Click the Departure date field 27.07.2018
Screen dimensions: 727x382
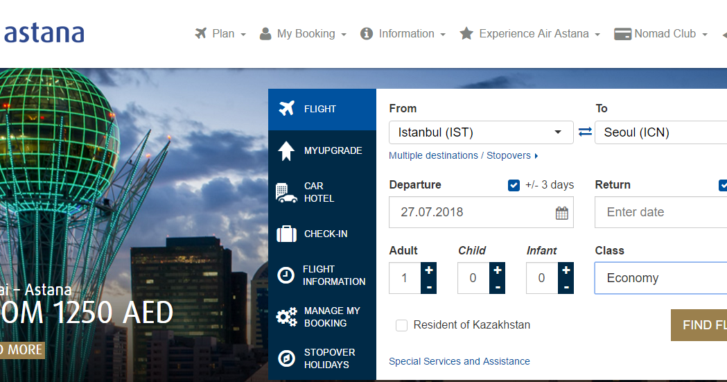pos(481,212)
